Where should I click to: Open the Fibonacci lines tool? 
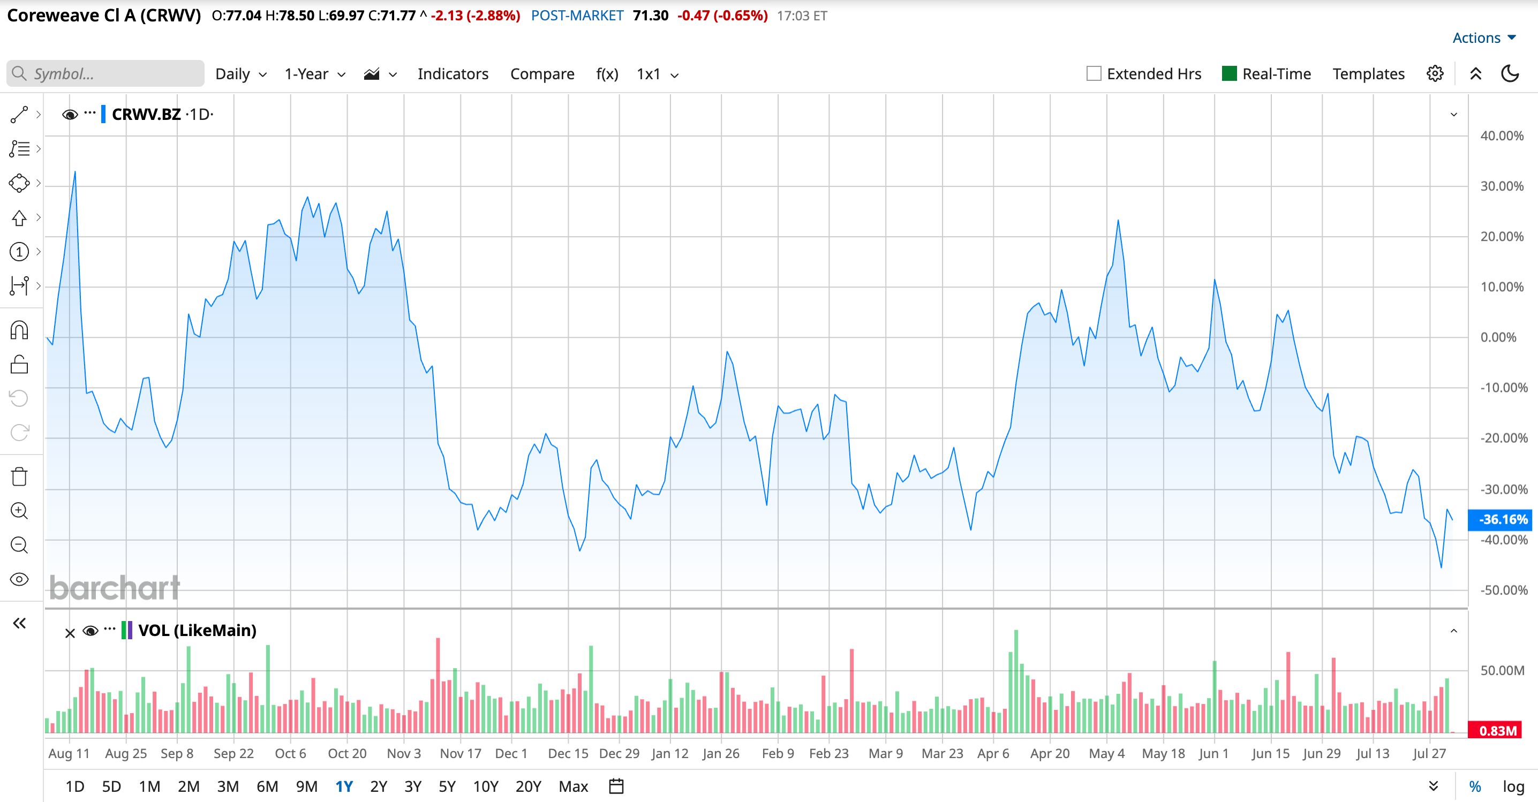click(x=19, y=149)
